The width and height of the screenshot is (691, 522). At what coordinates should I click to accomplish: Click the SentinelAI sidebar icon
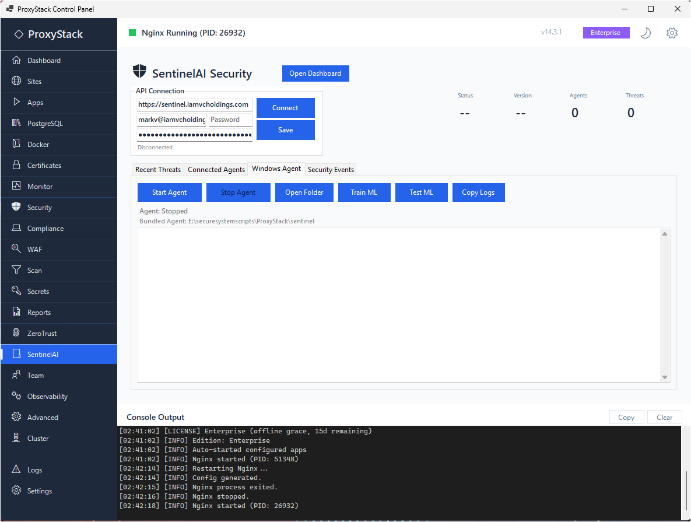click(x=16, y=353)
